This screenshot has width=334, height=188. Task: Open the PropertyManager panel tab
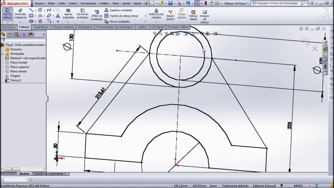tap(10, 34)
